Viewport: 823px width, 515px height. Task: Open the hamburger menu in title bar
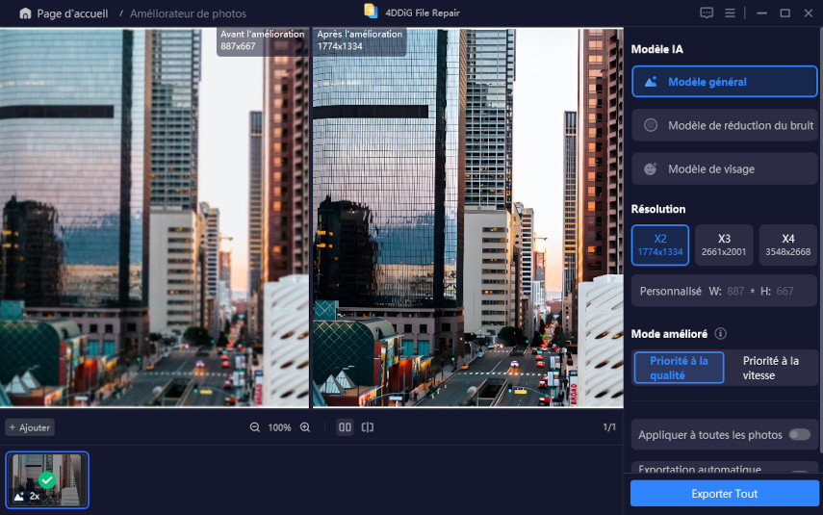pos(731,13)
